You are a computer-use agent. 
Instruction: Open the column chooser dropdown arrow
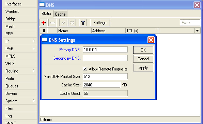coord(197,30)
